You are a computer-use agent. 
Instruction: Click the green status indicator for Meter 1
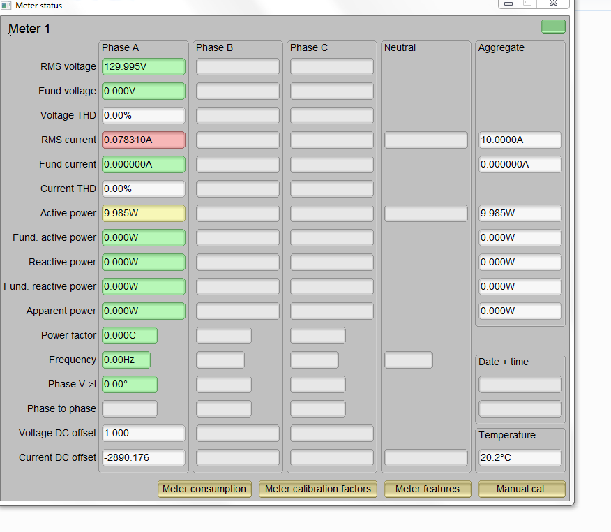pyautogui.click(x=553, y=27)
